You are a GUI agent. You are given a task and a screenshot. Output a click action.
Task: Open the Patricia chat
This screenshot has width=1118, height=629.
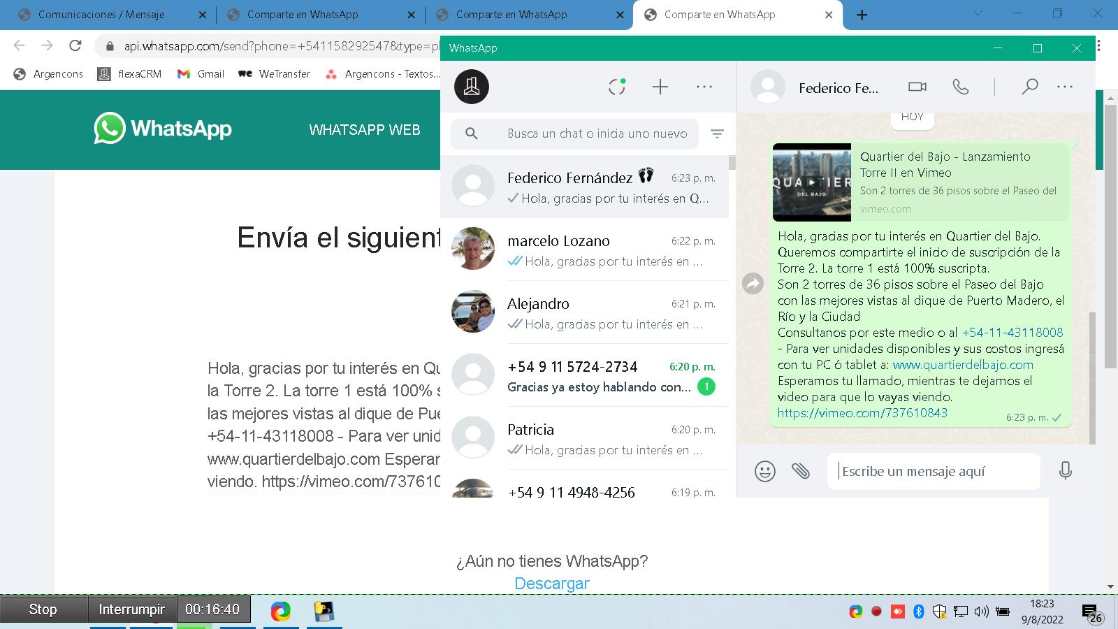(x=584, y=438)
